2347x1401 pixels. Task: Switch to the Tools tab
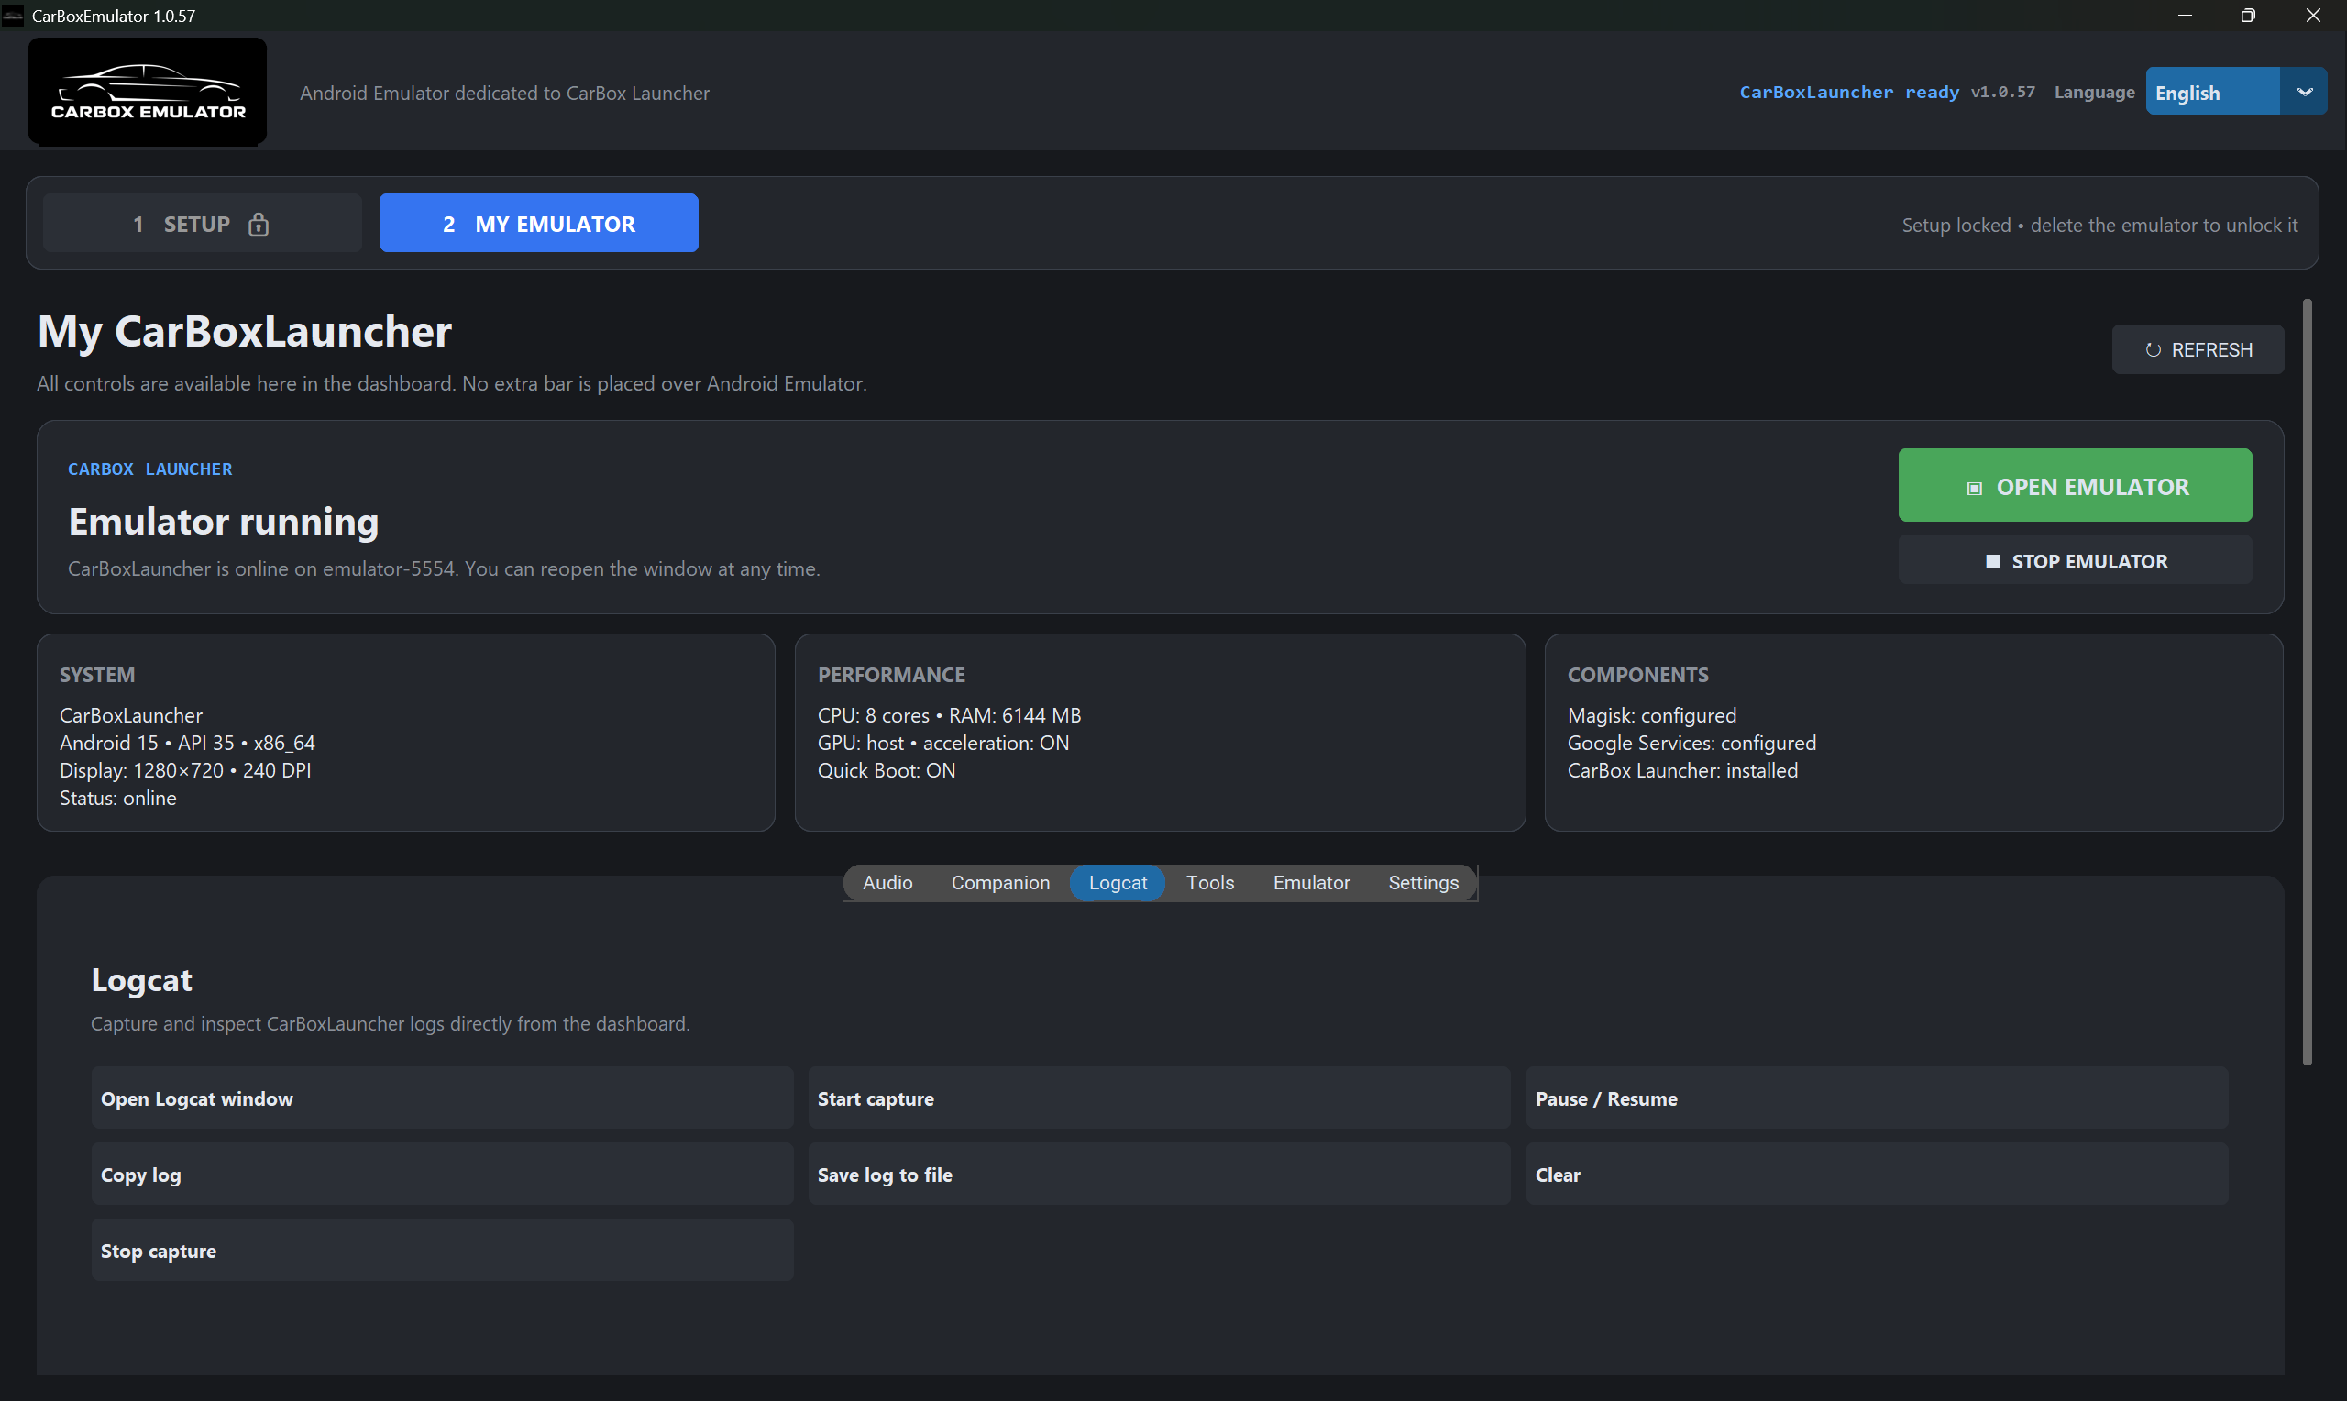coord(1210,882)
